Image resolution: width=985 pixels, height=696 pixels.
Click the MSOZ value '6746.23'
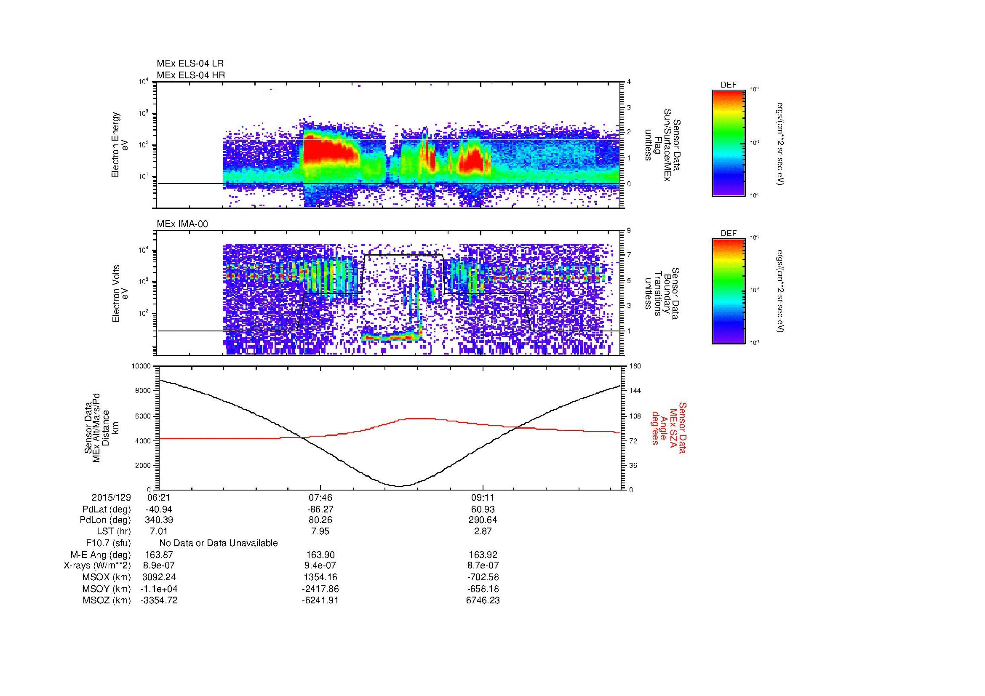coord(483,600)
